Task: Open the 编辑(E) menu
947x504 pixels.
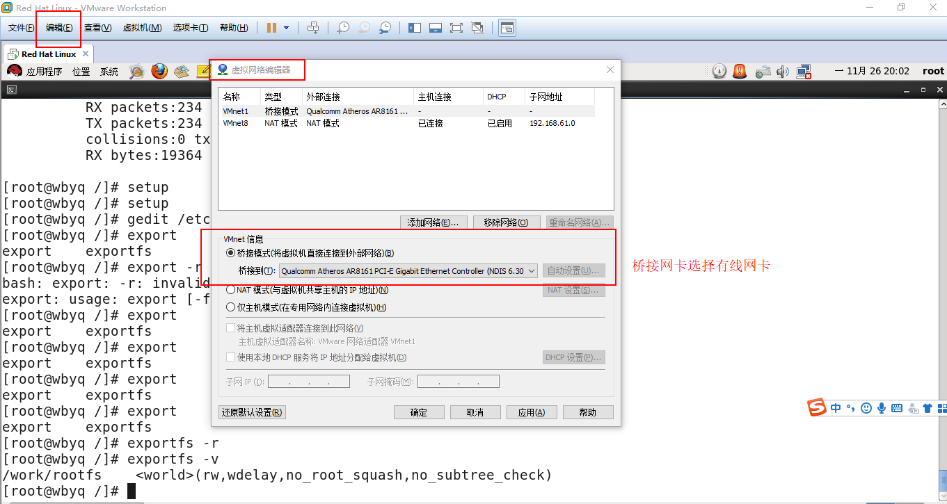Action: 59,28
